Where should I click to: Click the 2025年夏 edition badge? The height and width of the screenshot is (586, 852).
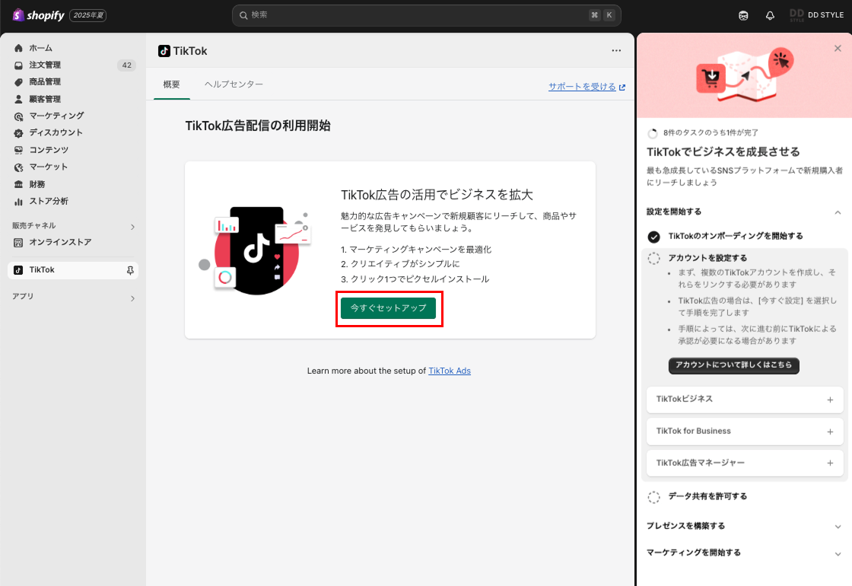coord(88,15)
